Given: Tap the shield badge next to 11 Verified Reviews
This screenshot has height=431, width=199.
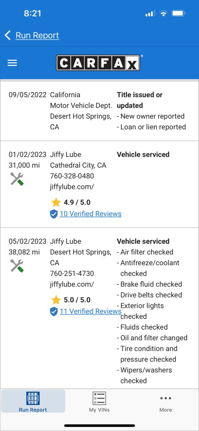Looking at the screenshot, I should pyautogui.click(x=54, y=311).
